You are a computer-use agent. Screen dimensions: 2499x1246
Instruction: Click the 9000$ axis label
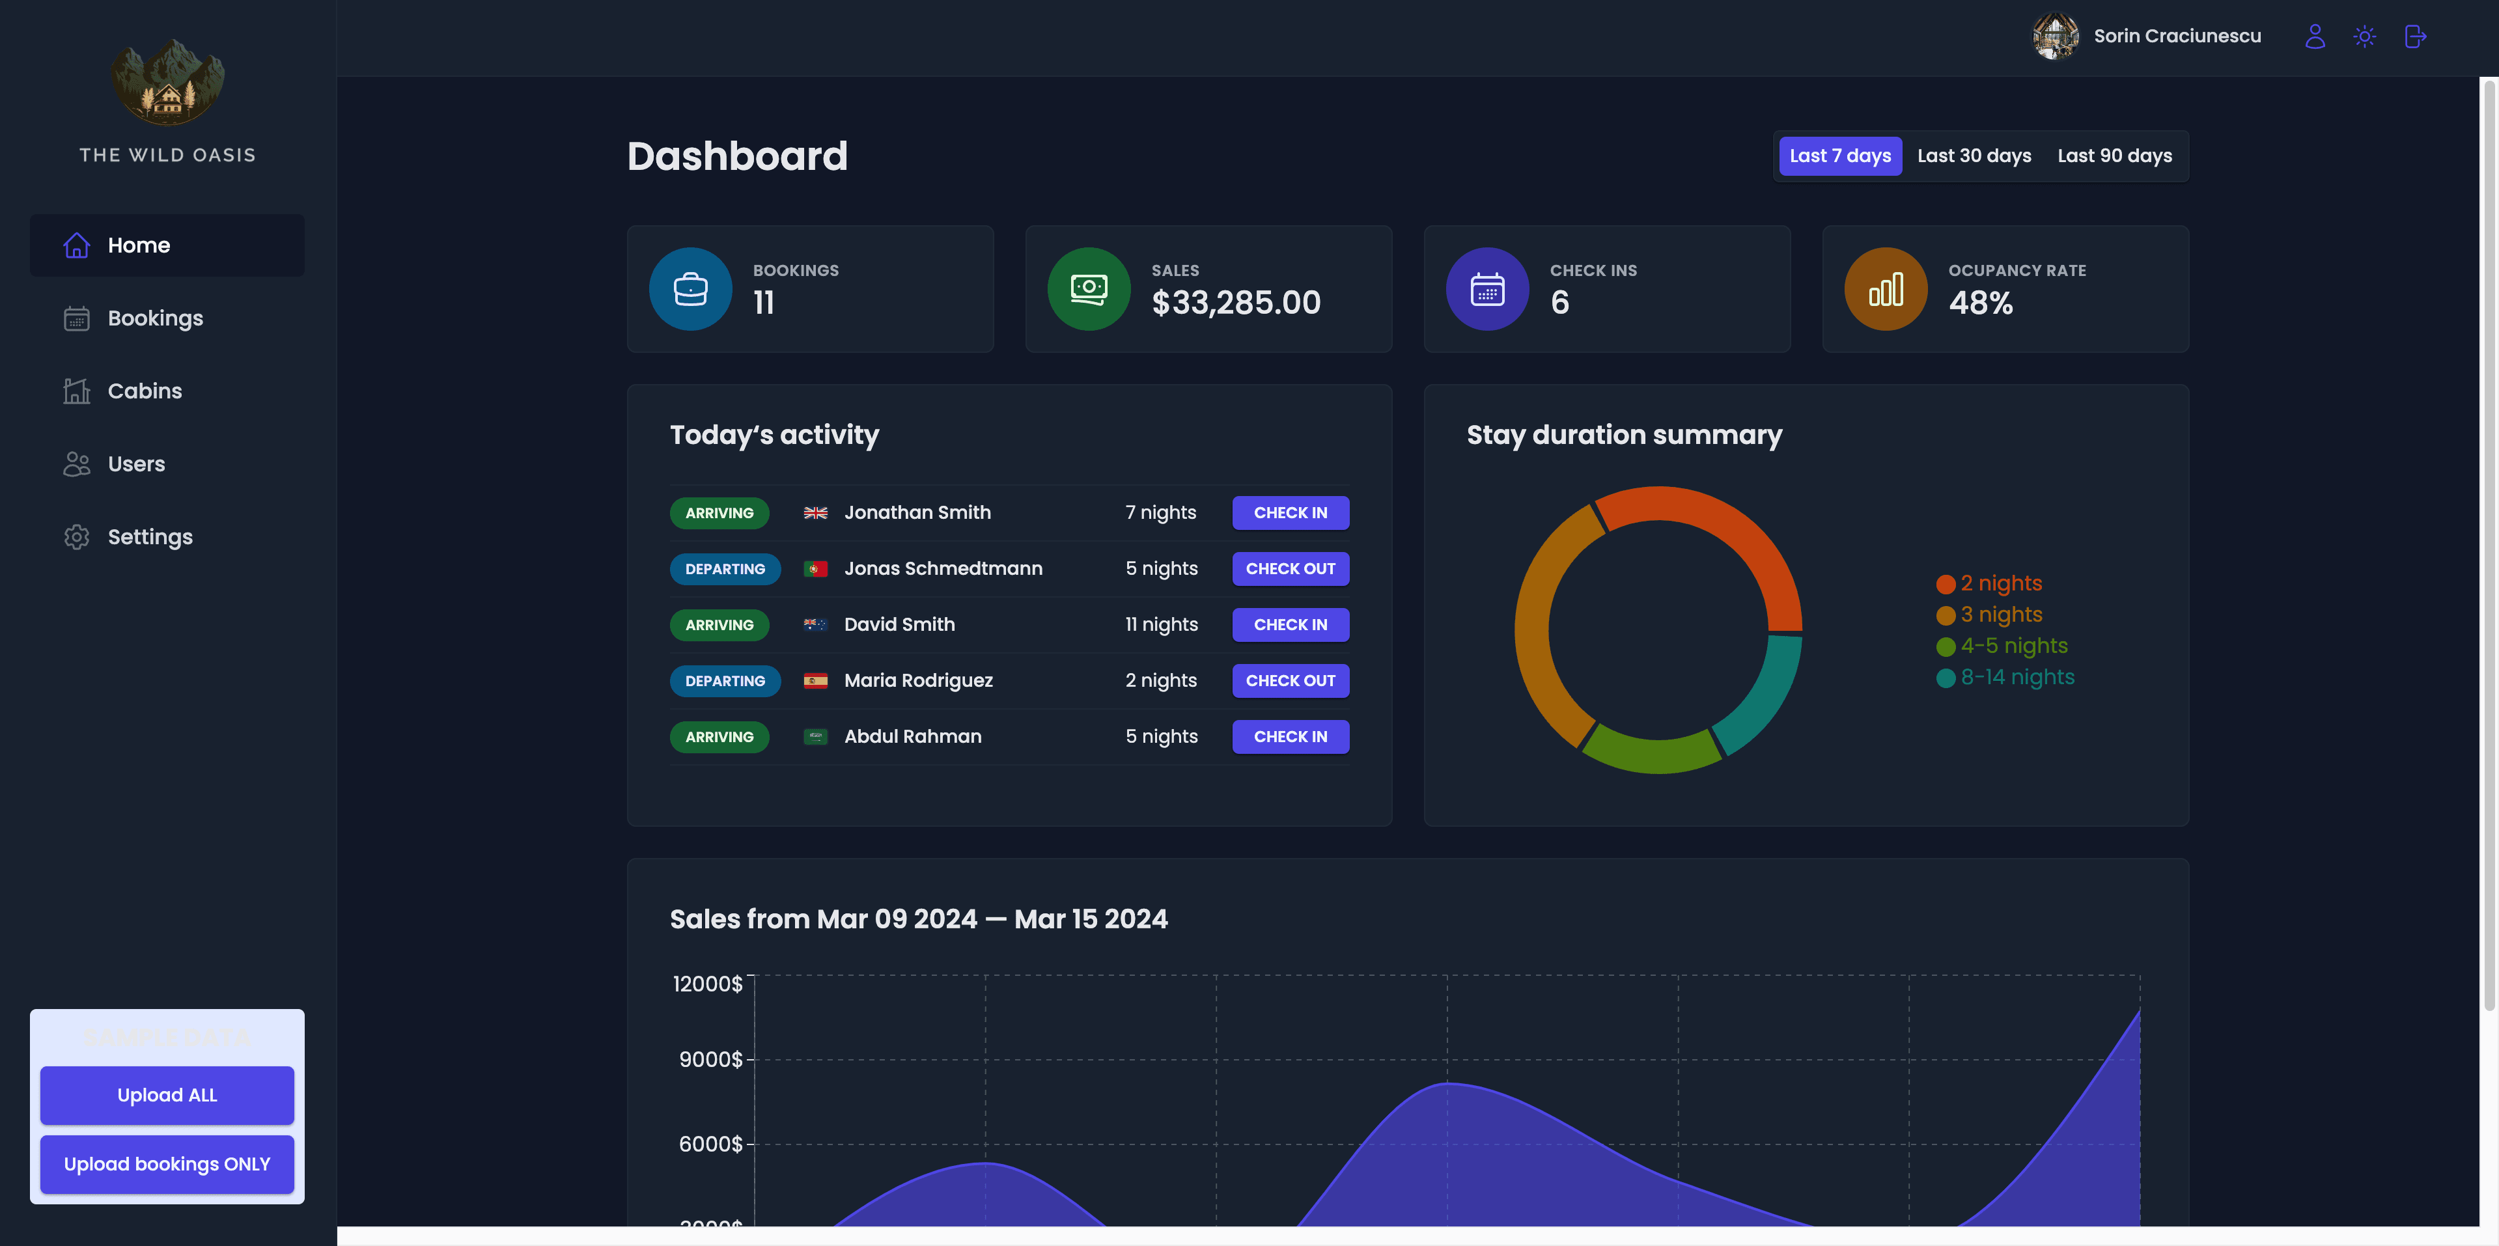click(x=710, y=1060)
